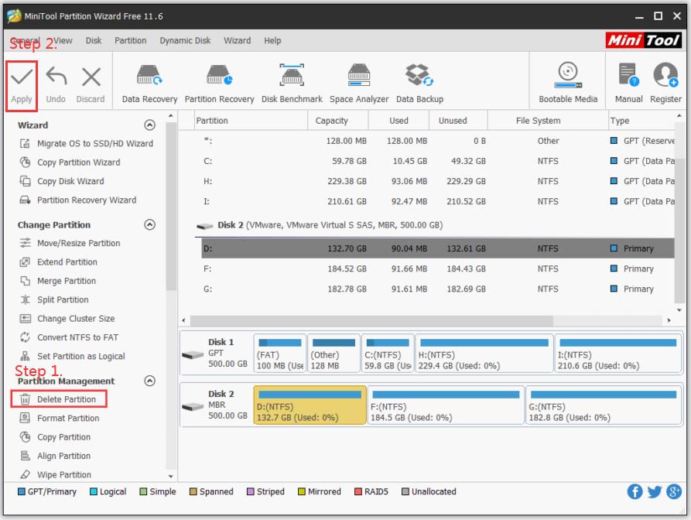Click the Register icon

click(666, 81)
